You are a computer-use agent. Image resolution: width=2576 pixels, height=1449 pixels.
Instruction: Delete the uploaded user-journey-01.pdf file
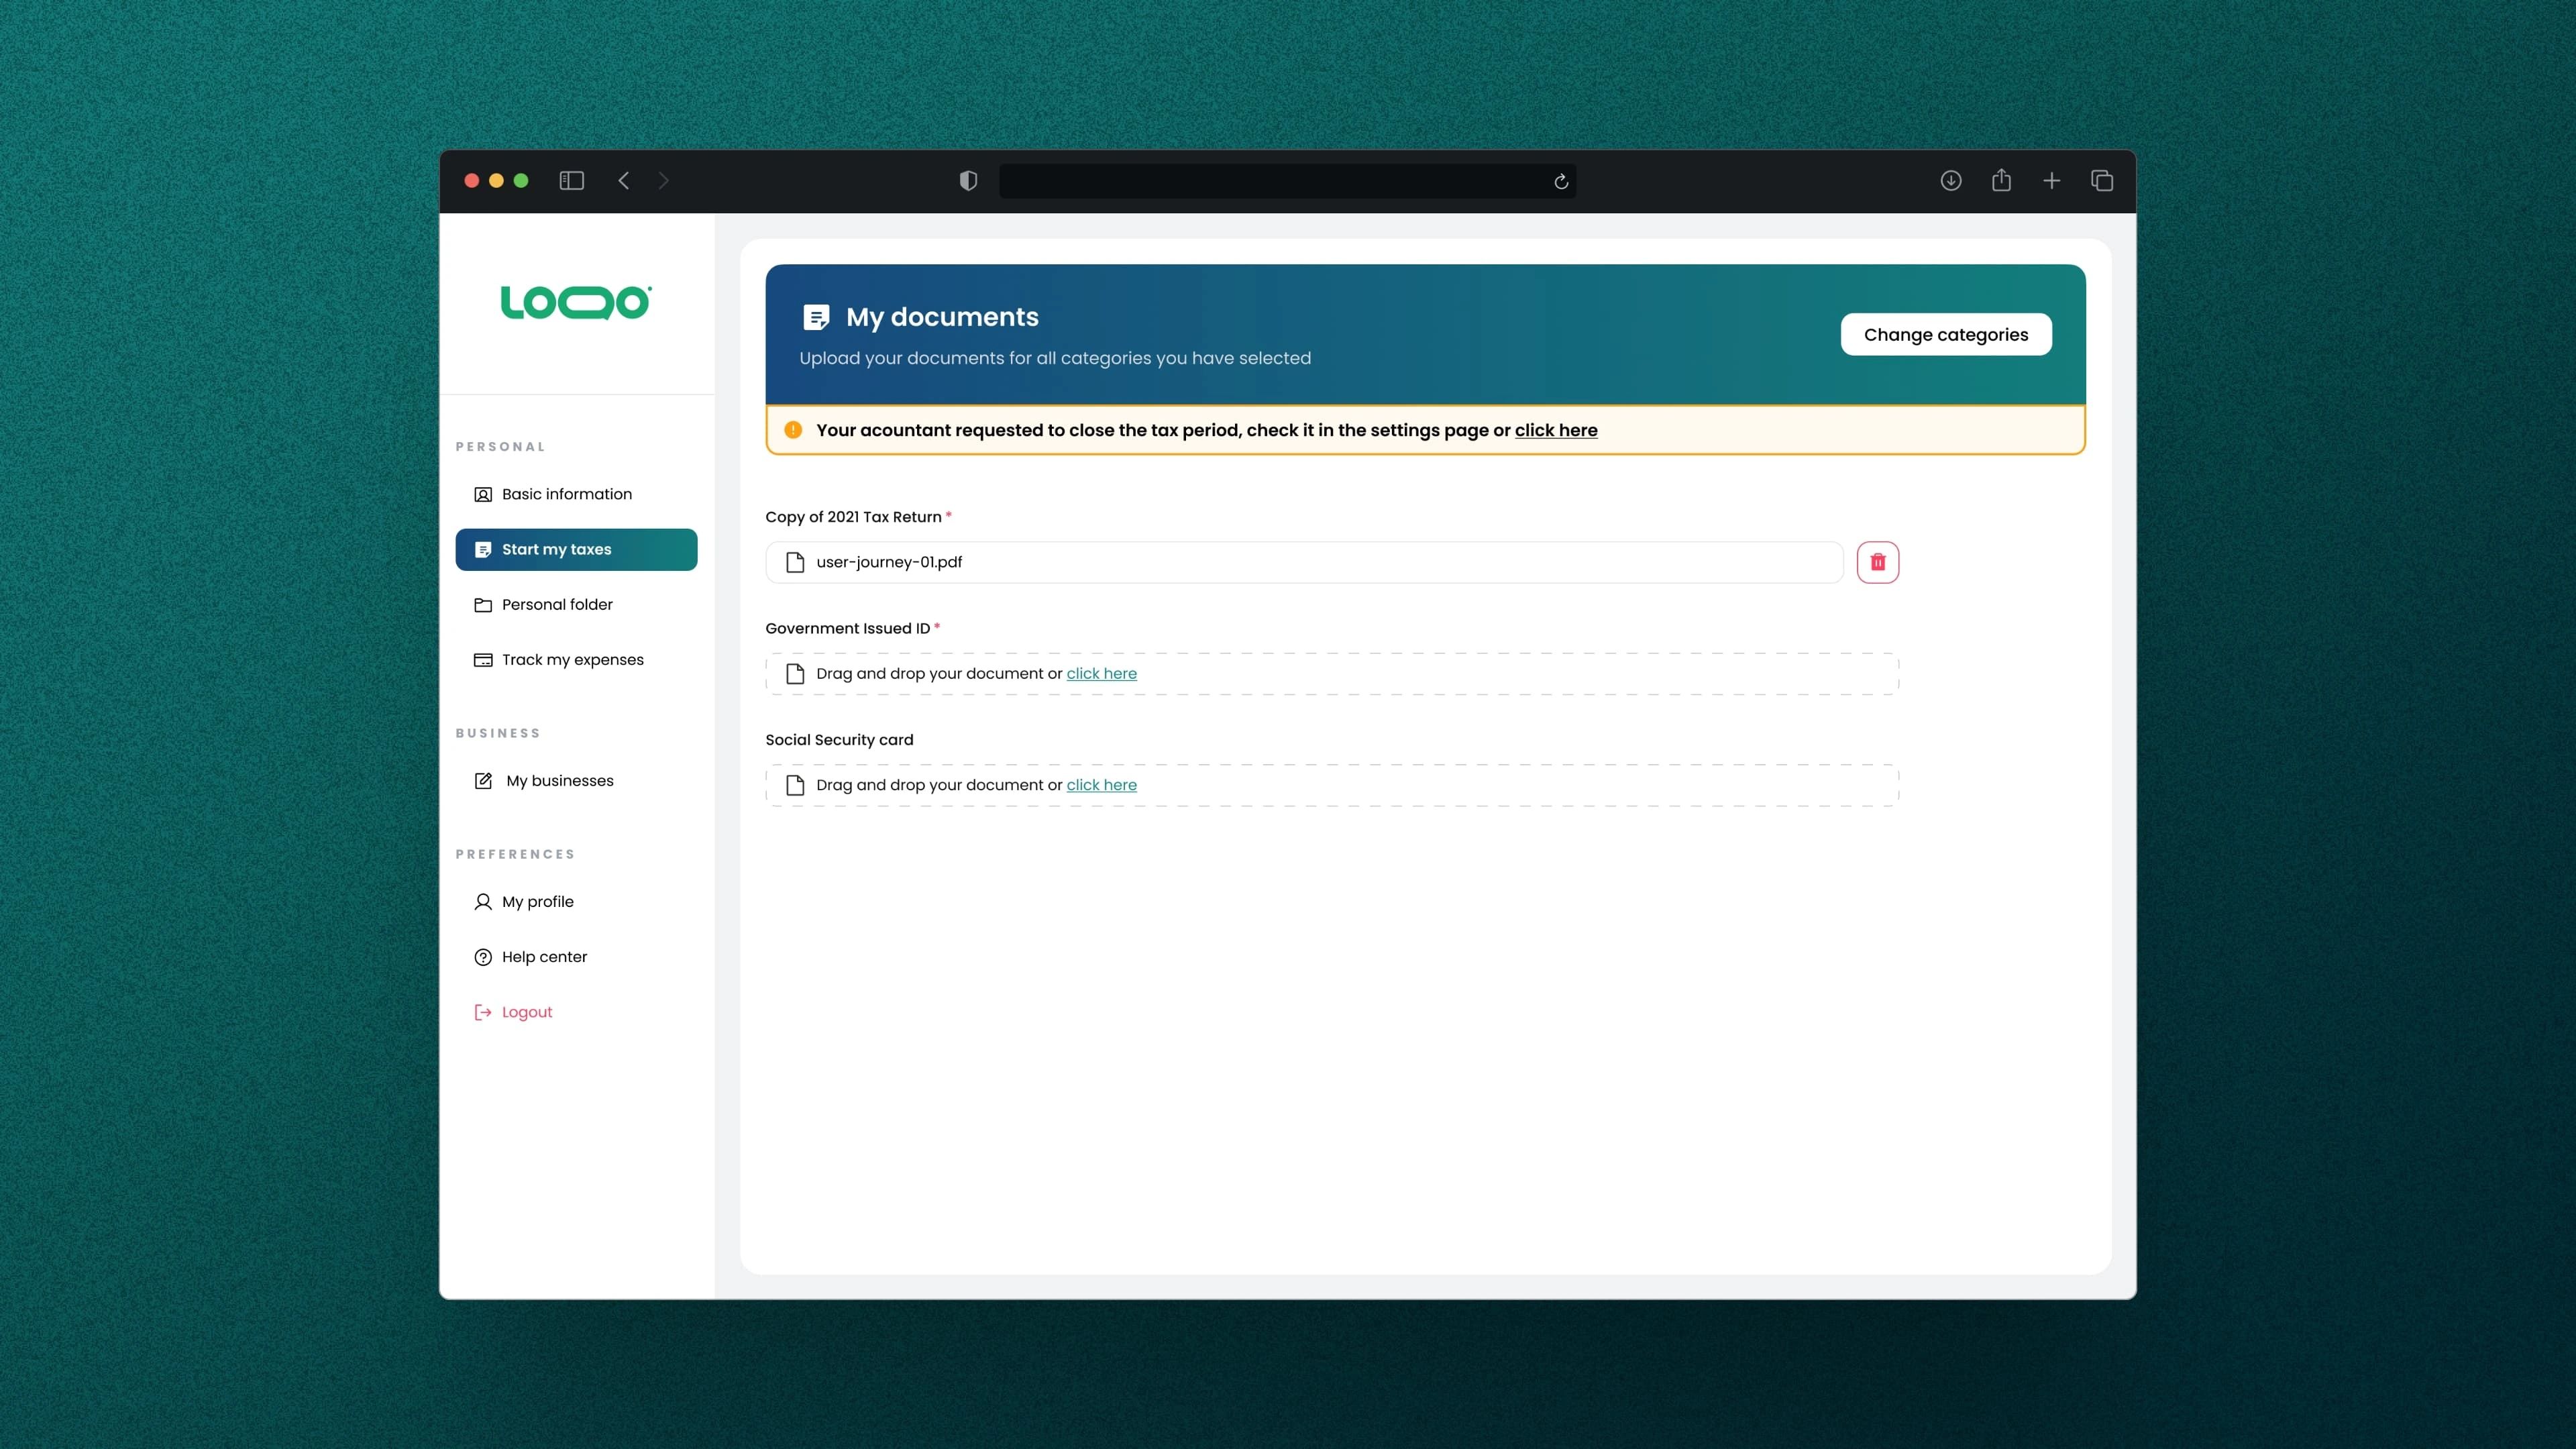click(1877, 562)
